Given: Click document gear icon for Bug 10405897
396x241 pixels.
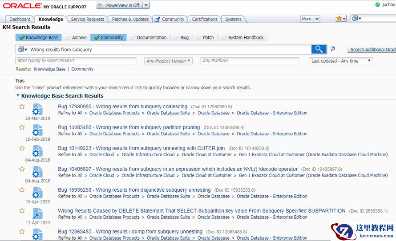Looking at the screenshot, I should (37, 172).
